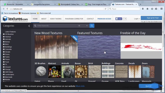Click the textures.com cube logo
Viewport: 165px width, 93px height.
(5, 19)
